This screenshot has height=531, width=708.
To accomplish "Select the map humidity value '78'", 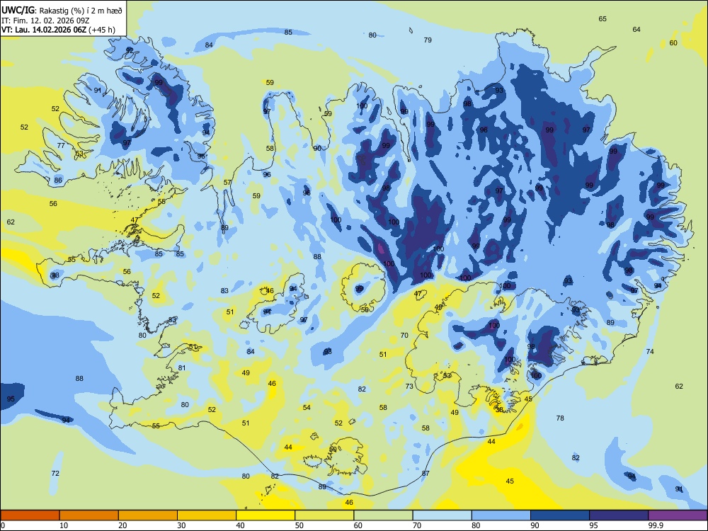I will (560, 418).
